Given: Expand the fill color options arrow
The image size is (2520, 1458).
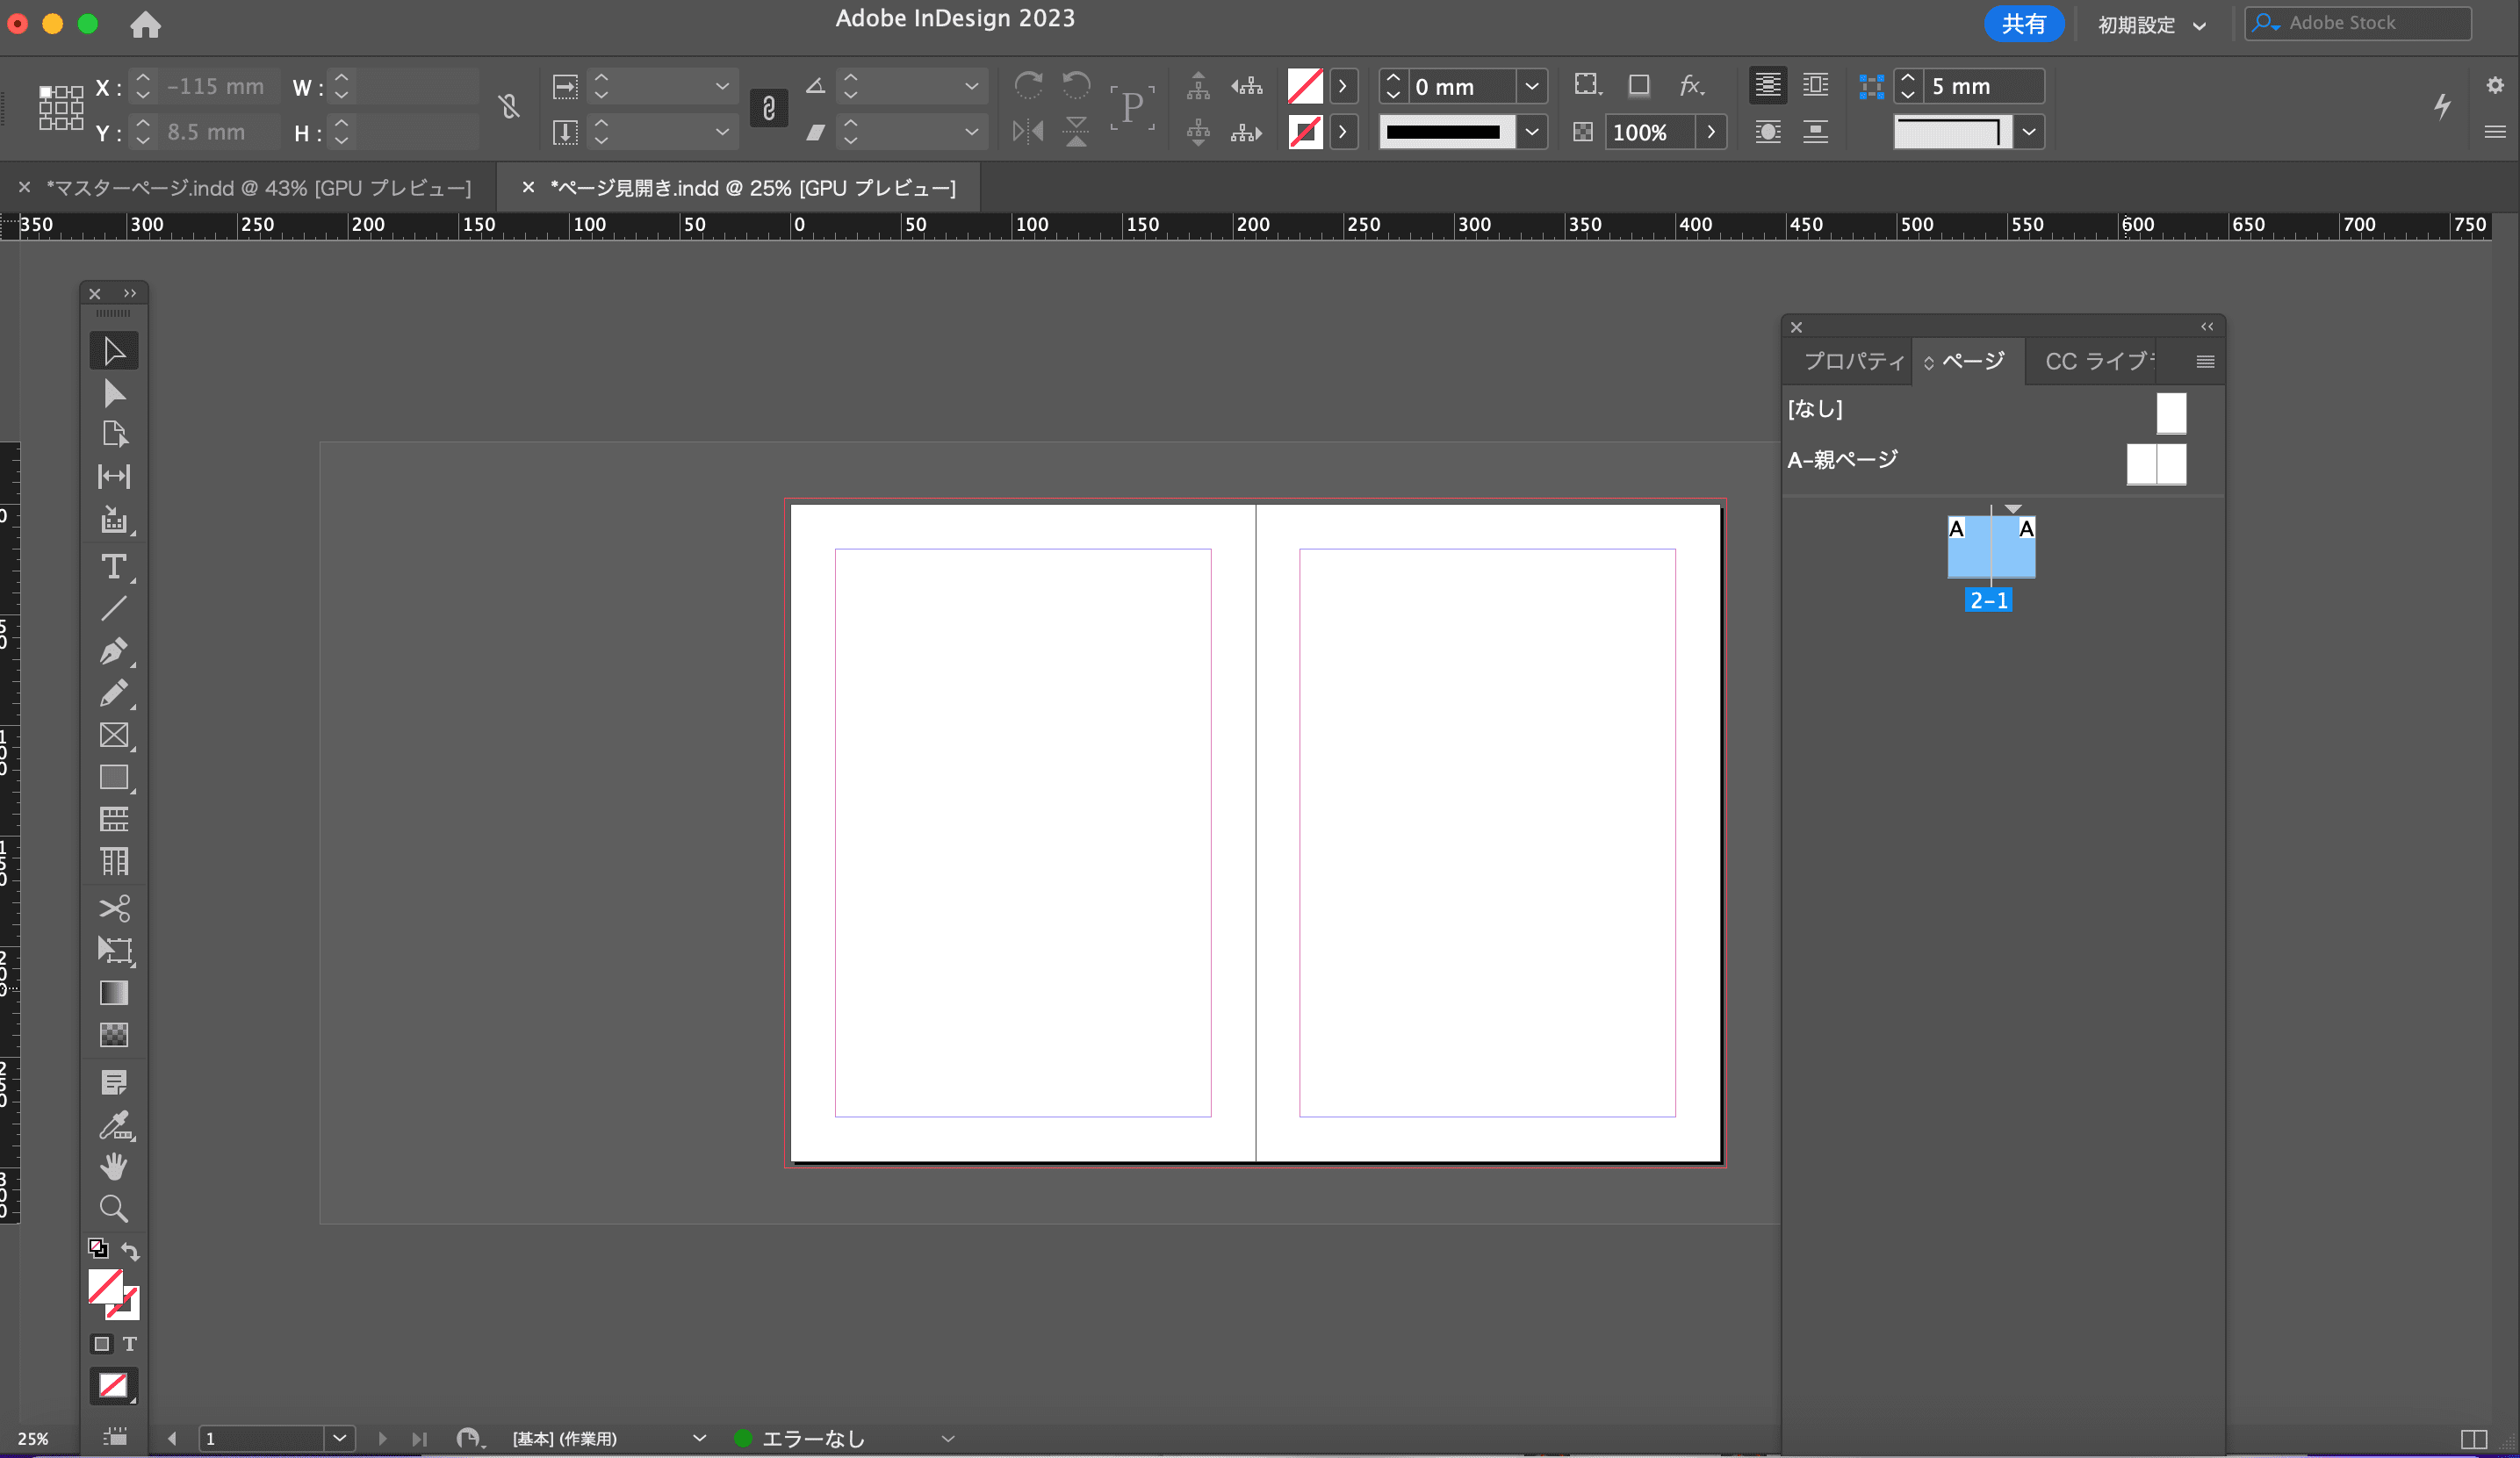Looking at the screenshot, I should (x=1343, y=87).
